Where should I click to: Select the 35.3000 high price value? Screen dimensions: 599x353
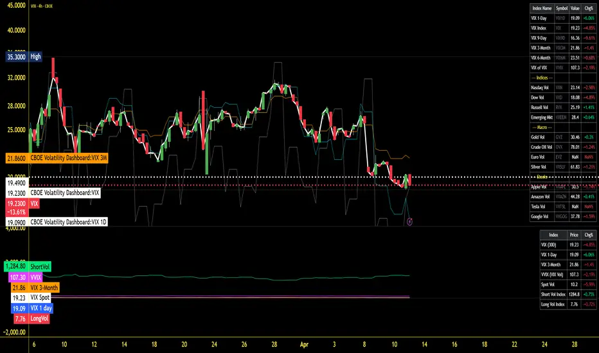pos(17,57)
